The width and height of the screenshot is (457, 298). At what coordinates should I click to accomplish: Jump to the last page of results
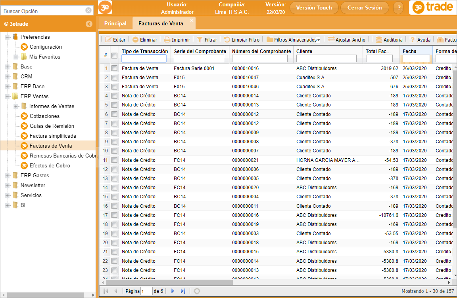[183, 291]
